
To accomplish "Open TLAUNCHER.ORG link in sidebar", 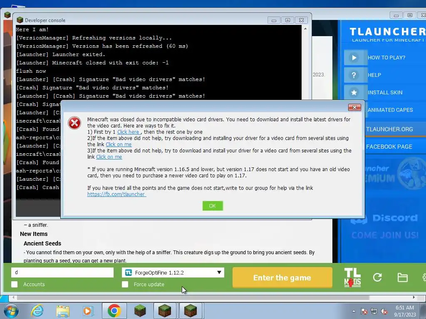I will (x=389, y=130).
